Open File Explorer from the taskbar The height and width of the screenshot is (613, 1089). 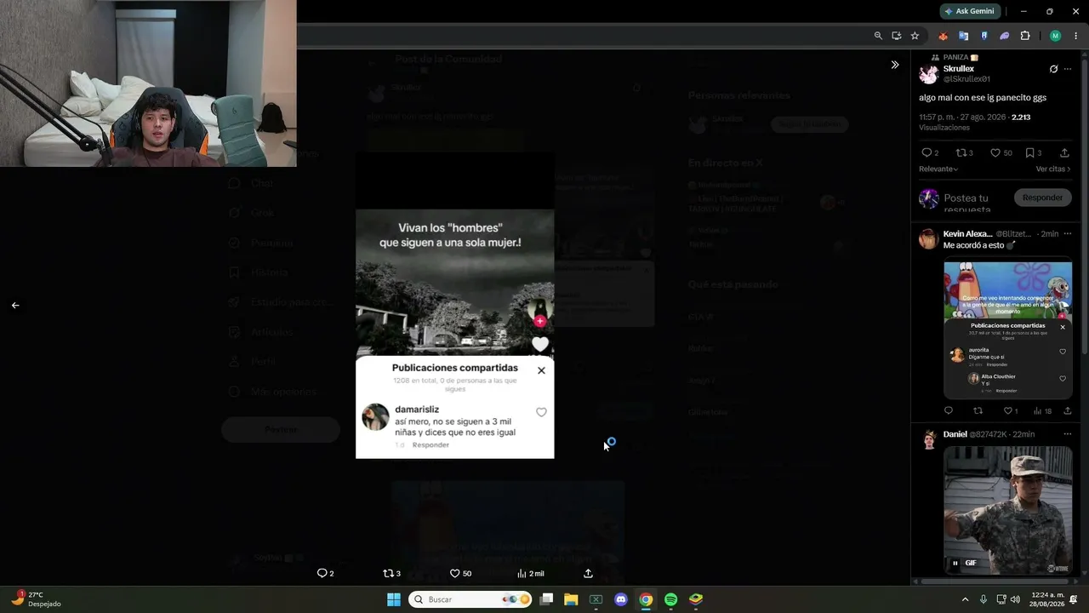571,599
